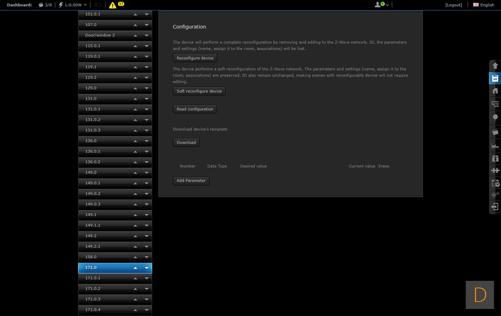Click the save floppy disk icon in sidebar
Viewport: 501px width, 316px height.
(495, 78)
